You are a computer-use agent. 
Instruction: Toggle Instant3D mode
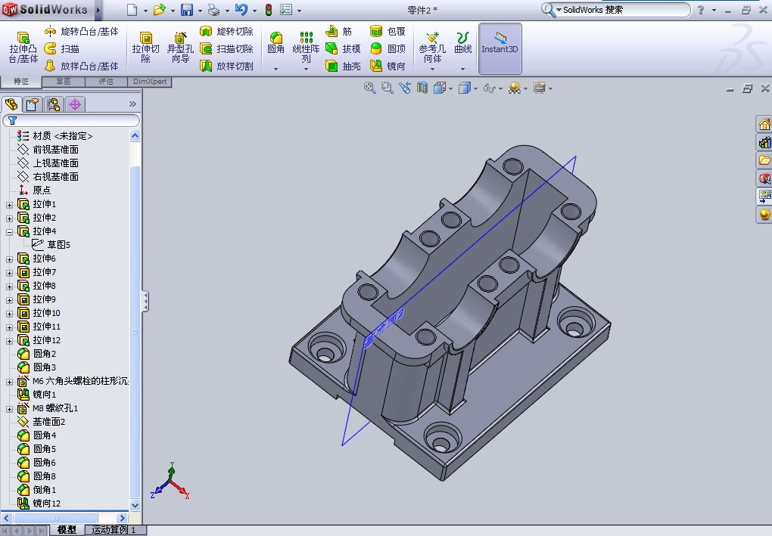click(500, 48)
